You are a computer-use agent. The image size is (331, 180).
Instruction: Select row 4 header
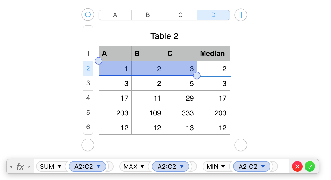[88, 98]
